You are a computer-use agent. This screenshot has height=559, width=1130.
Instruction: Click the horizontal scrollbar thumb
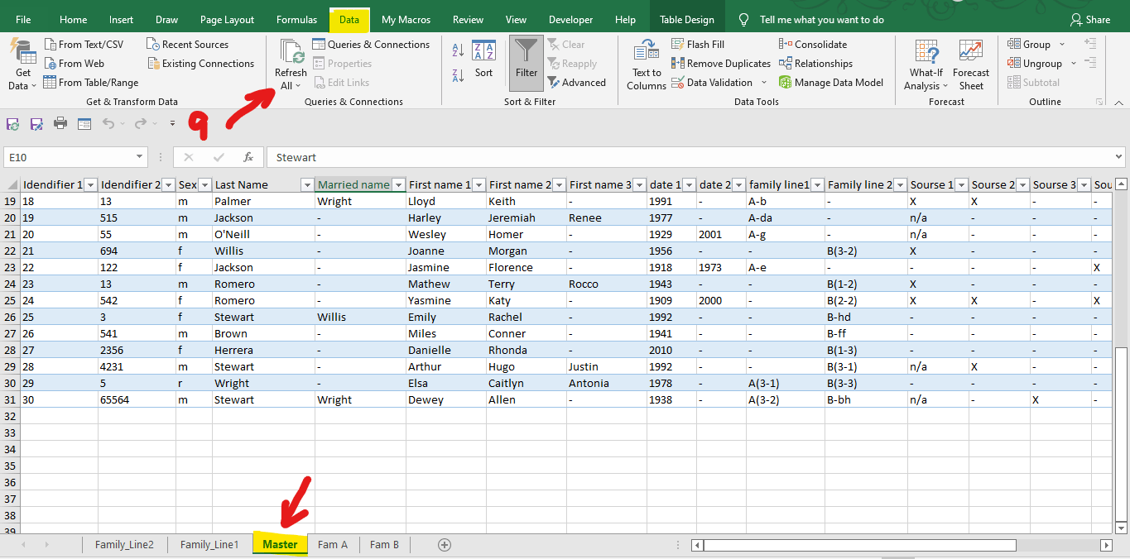point(859,545)
